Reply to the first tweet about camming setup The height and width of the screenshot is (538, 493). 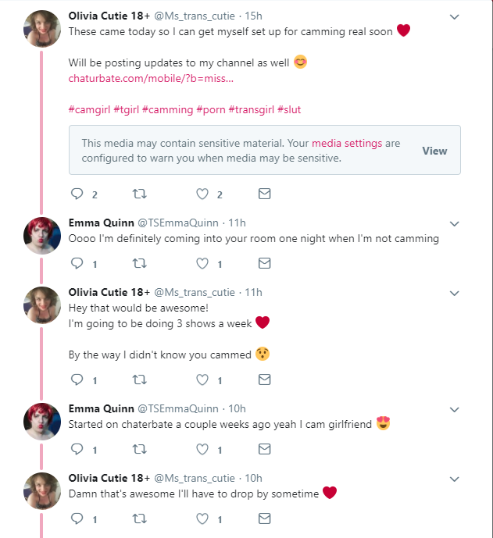tap(77, 194)
